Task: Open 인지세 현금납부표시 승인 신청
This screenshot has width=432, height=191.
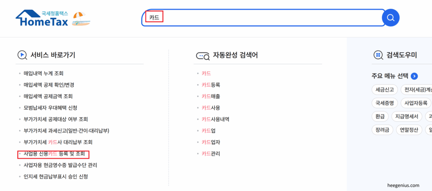Action: pyautogui.click(x=56, y=177)
